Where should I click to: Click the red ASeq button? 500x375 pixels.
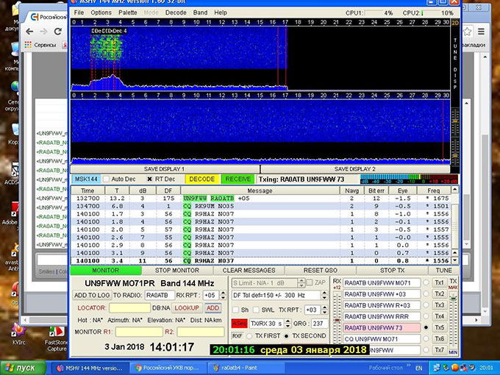239,324
